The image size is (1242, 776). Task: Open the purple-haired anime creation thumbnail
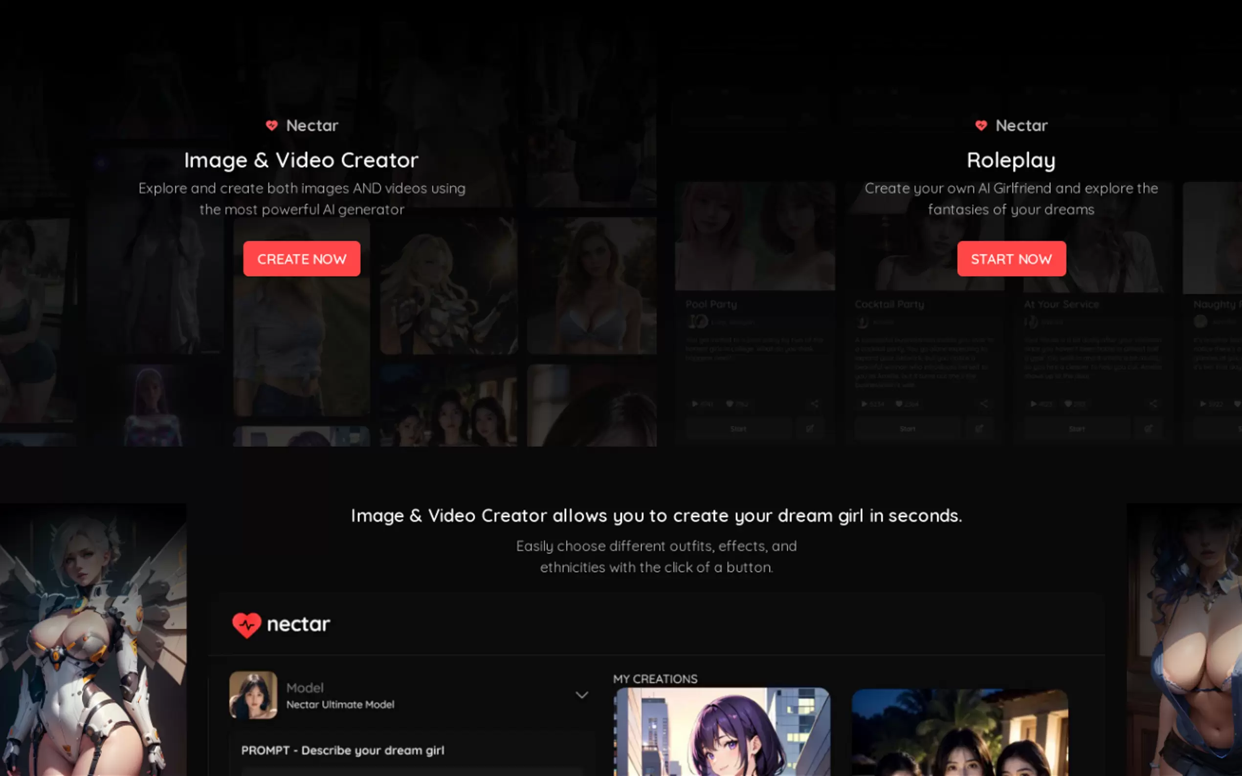pyautogui.click(x=721, y=733)
